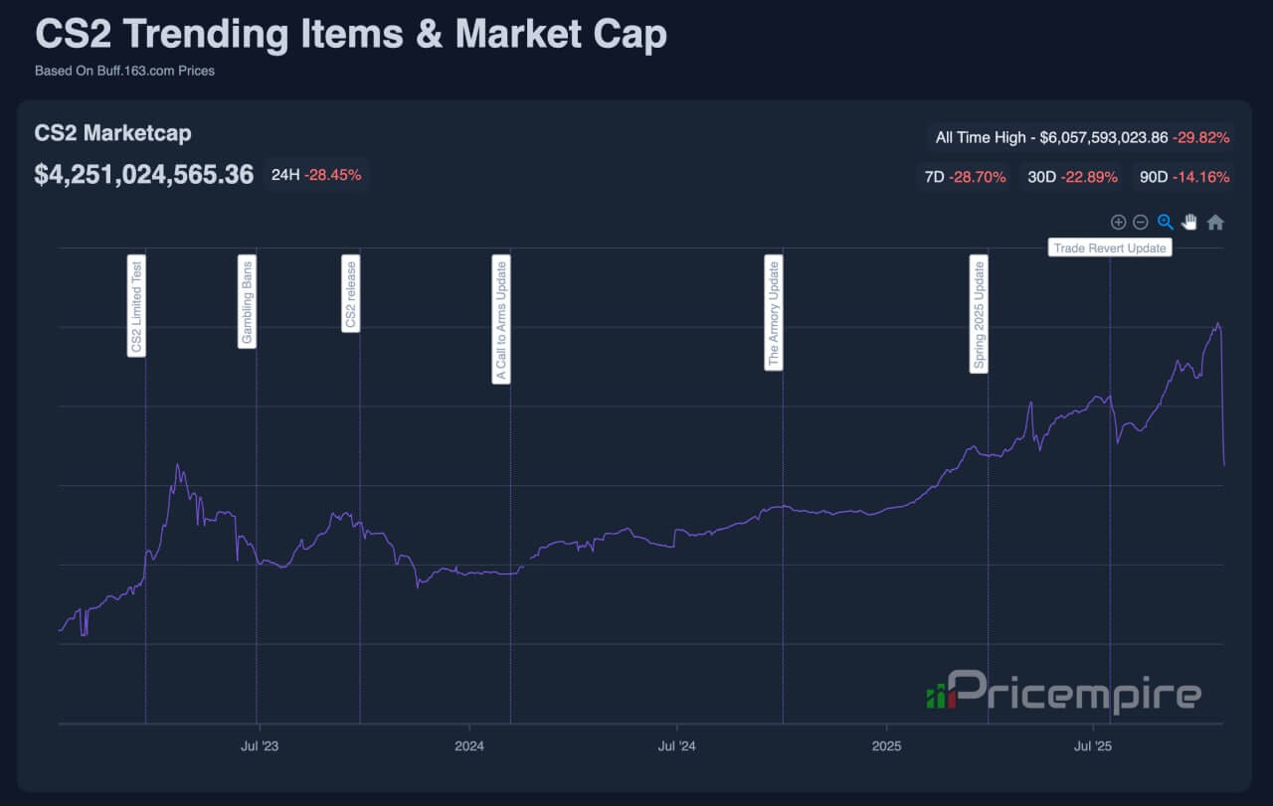
Task: Click the Trade Revert Update label
Action: click(x=1109, y=247)
